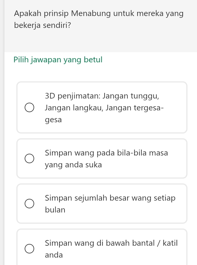
Task: Click the text 'Simpan wang di bawah bantal / katil'
Action: [111, 243]
